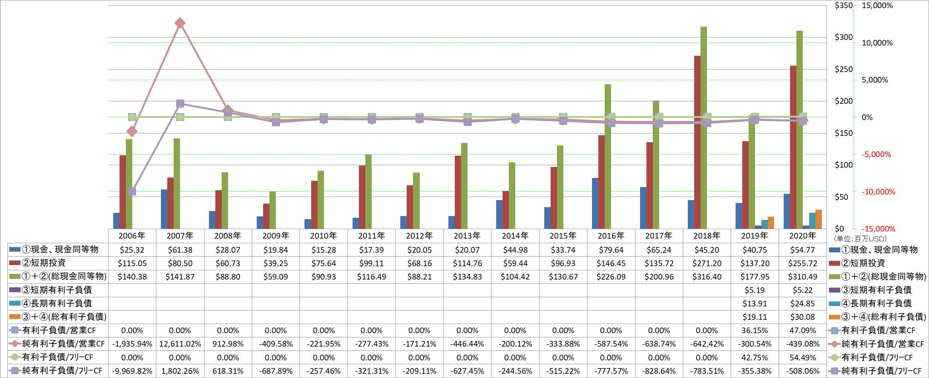Click the -828.64% cell under 2017年
Image resolution: width=929 pixels, height=378 pixels.
(x=659, y=371)
